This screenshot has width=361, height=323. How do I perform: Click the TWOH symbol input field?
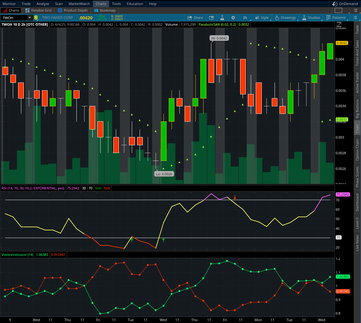point(14,18)
